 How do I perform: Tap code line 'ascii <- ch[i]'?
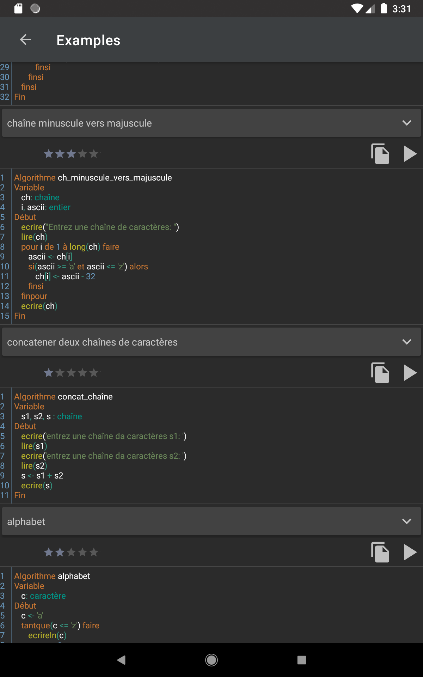tap(50, 257)
